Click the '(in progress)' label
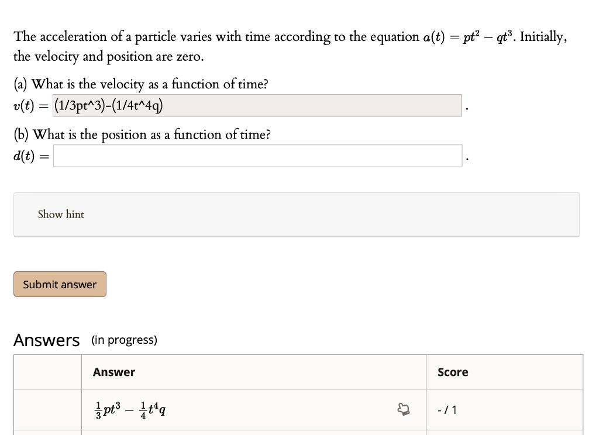Viewport: 599px width, 435px height. 123,340
